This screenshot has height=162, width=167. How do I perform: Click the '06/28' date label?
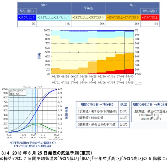tap(84, 76)
